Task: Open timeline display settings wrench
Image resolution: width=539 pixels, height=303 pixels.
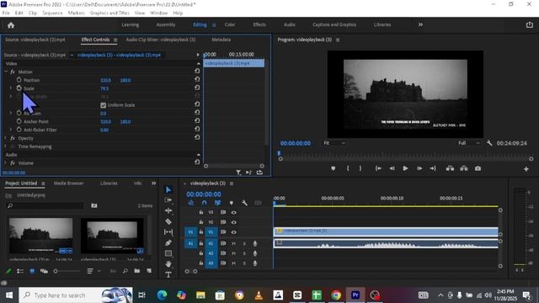Action: coord(244,203)
